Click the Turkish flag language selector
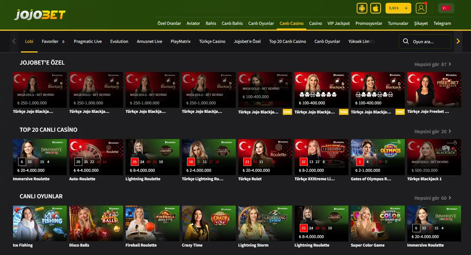Image resolution: width=471 pixels, height=255 pixels. click(x=446, y=8)
